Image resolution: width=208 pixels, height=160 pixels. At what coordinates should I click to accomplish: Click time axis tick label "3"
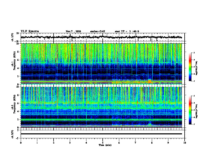click(70, 143)
